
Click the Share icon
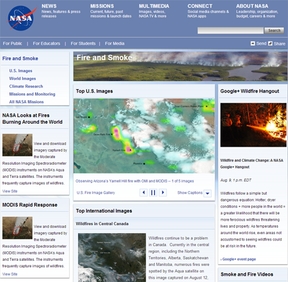270,43
